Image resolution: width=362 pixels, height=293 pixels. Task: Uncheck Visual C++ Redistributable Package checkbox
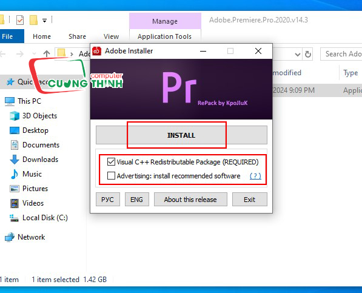pos(111,161)
